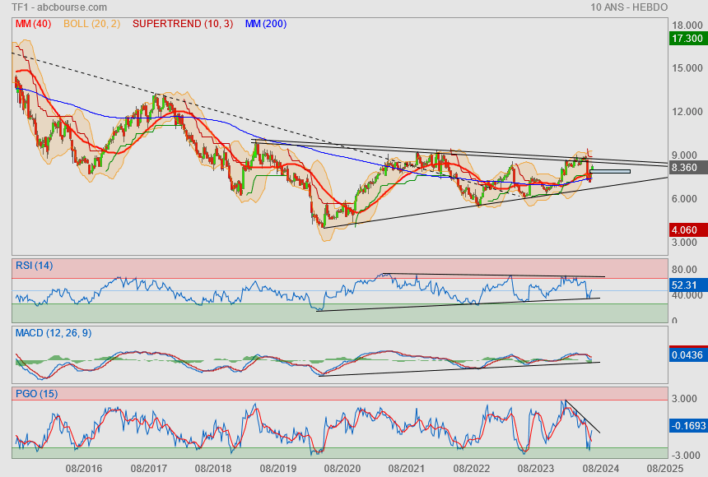
Task: Click the 08/2019 date axis label
Action: (x=277, y=469)
